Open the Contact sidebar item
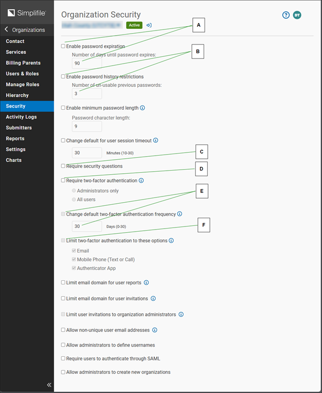The image size is (322, 393). coord(27,41)
